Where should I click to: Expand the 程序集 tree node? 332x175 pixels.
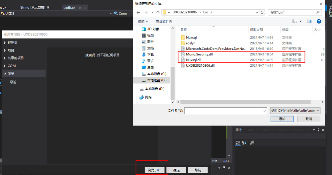5,43
